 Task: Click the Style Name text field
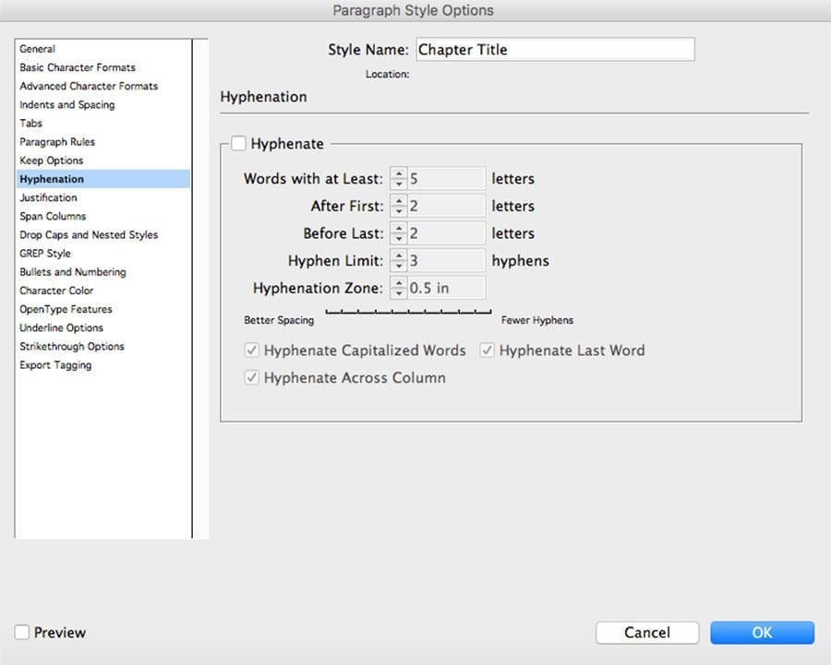coord(554,50)
